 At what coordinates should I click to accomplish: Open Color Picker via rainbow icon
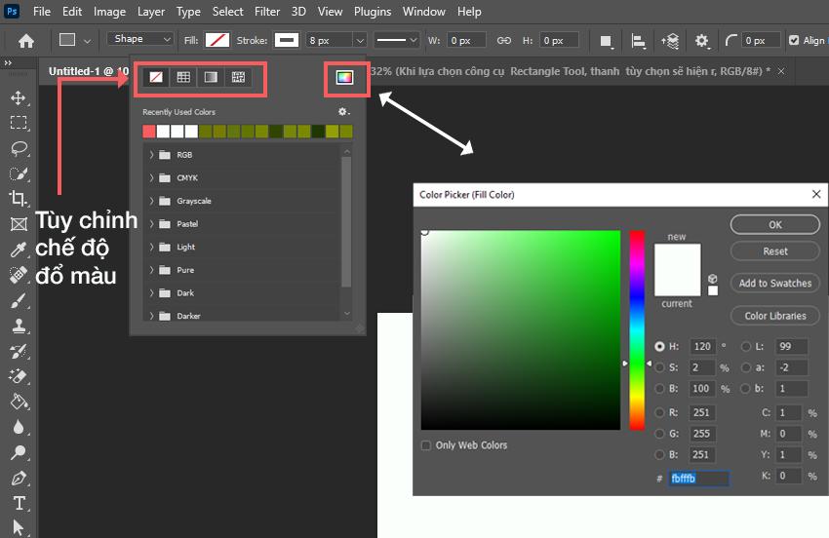click(344, 78)
